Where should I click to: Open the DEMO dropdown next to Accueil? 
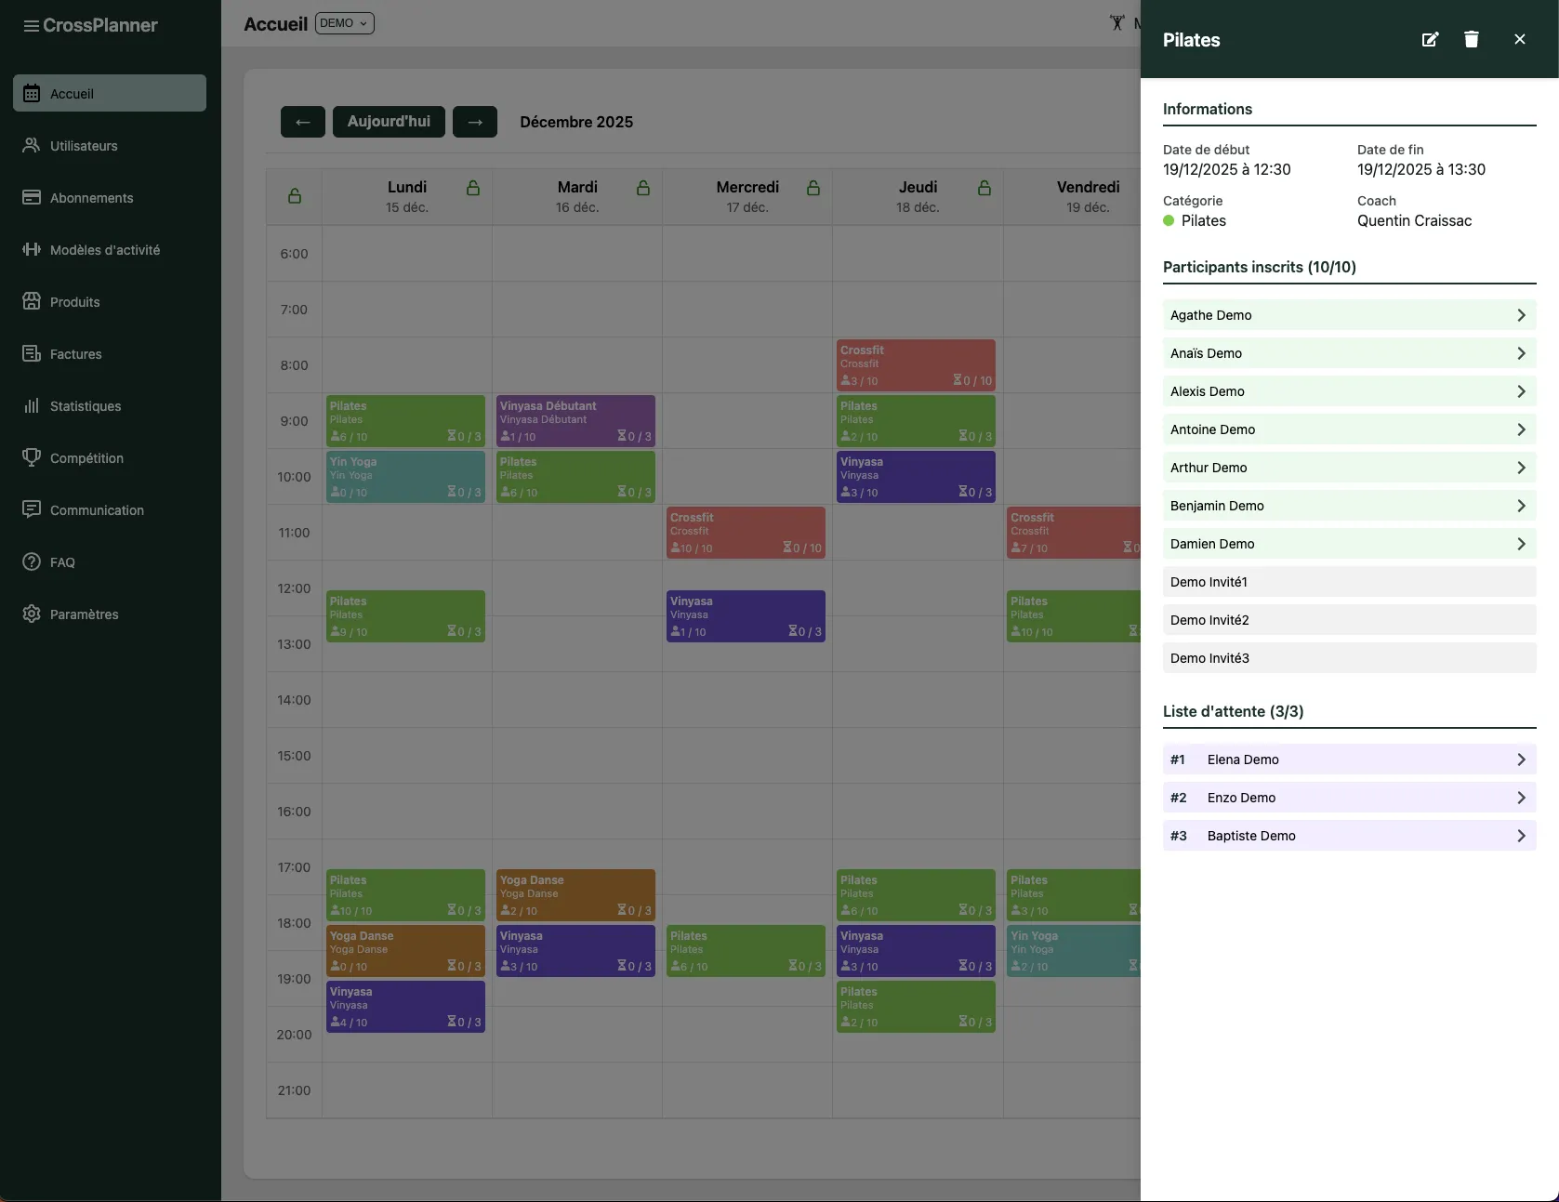tap(344, 23)
